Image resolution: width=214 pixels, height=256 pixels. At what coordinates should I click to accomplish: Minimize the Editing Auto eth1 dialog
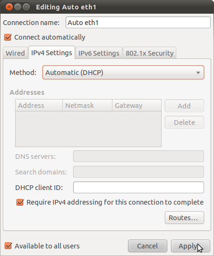click(x=17, y=7)
